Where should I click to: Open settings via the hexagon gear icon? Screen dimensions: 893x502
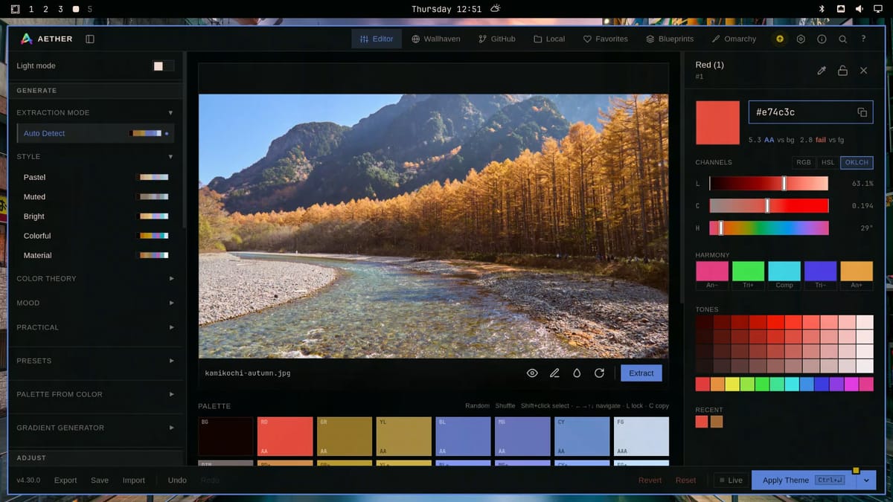click(x=801, y=39)
